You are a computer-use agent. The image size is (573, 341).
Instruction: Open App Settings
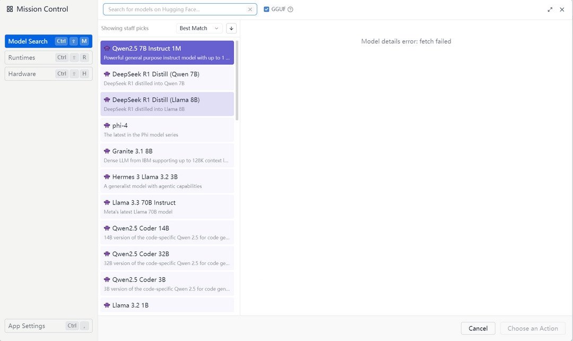(x=48, y=326)
